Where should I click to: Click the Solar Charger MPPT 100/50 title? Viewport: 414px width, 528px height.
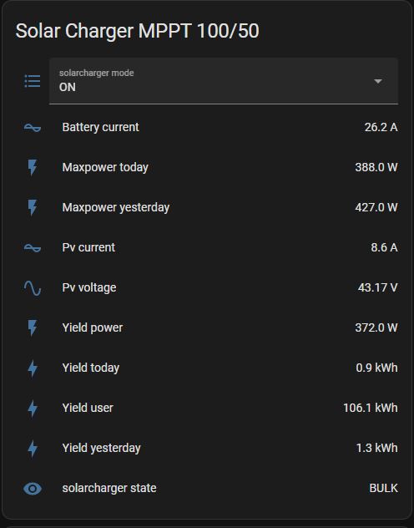point(137,31)
